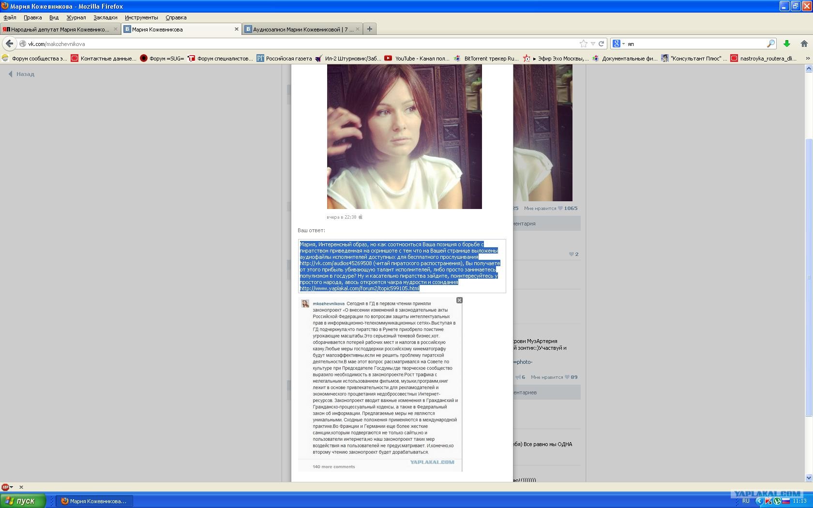Open the Справка menu
The image size is (813, 508).
tap(176, 17)
